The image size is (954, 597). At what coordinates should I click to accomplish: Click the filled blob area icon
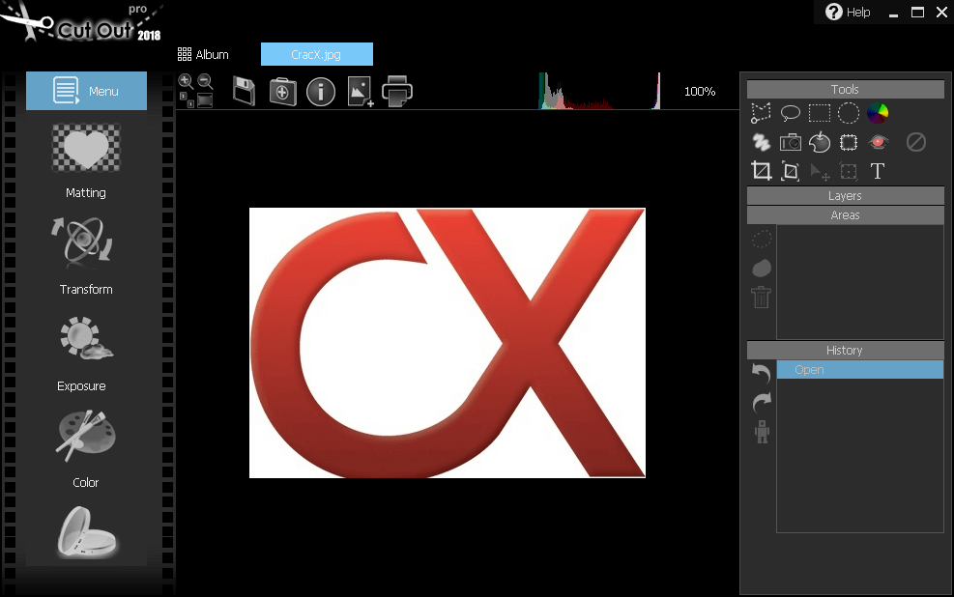pyautogui.click(x=762, y=269)
